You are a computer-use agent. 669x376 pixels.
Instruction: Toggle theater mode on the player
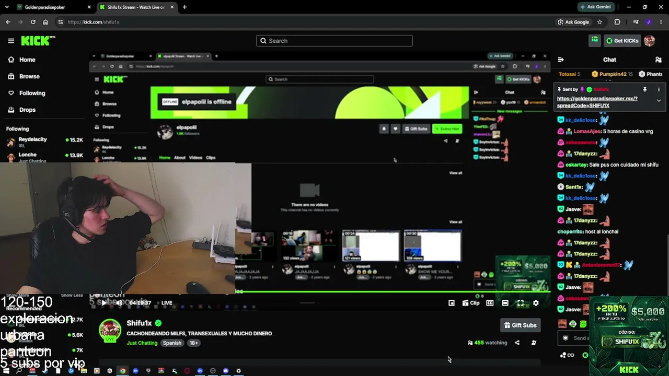coord(505,303)
